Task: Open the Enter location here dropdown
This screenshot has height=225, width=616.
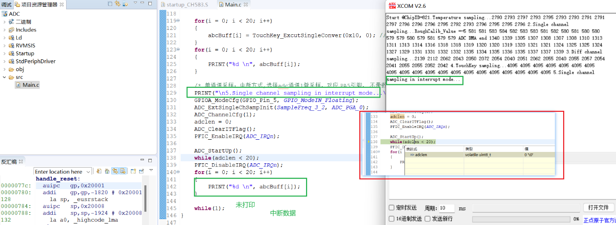Action: click(x=88, y=172)
